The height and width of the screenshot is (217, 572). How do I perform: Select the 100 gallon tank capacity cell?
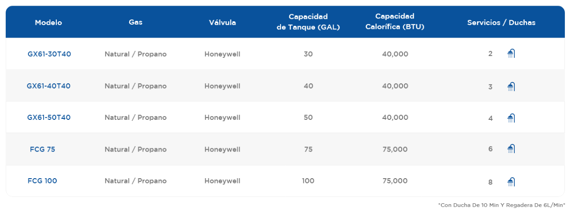click(x=308, y=181)
